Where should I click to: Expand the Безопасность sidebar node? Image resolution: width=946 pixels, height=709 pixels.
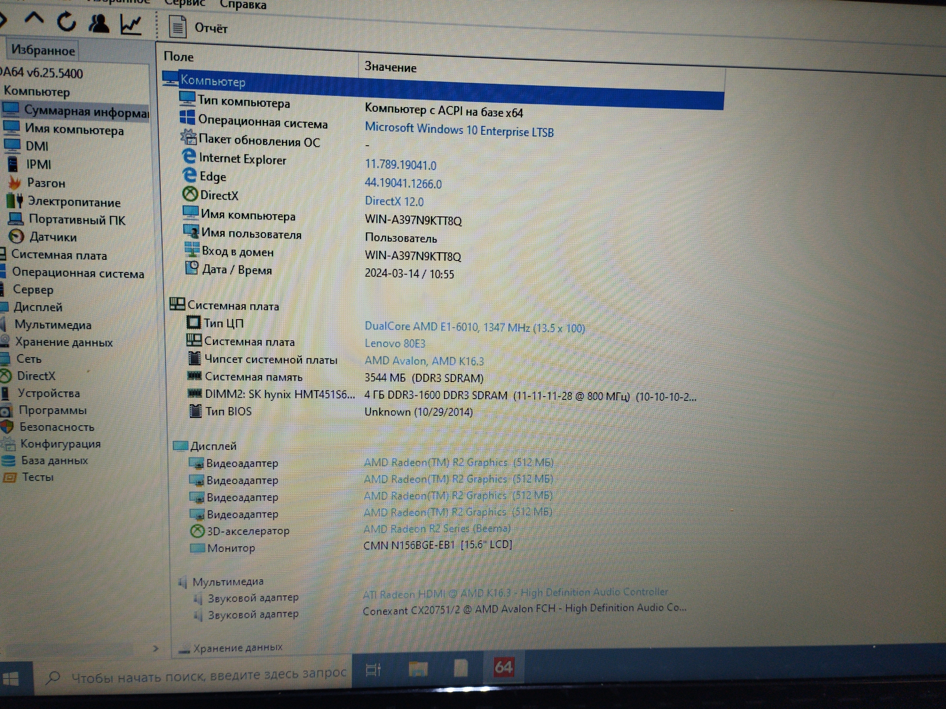click(x=48, y=427)
